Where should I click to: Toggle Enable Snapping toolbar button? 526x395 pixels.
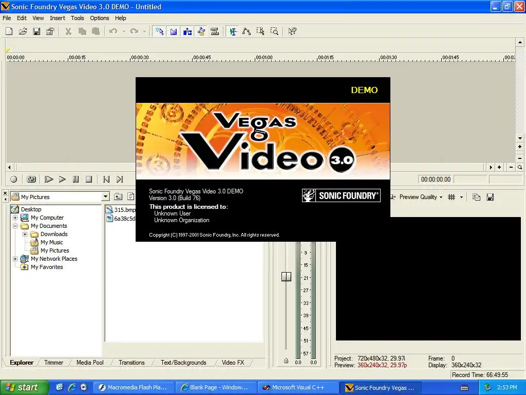click(159, 31)
